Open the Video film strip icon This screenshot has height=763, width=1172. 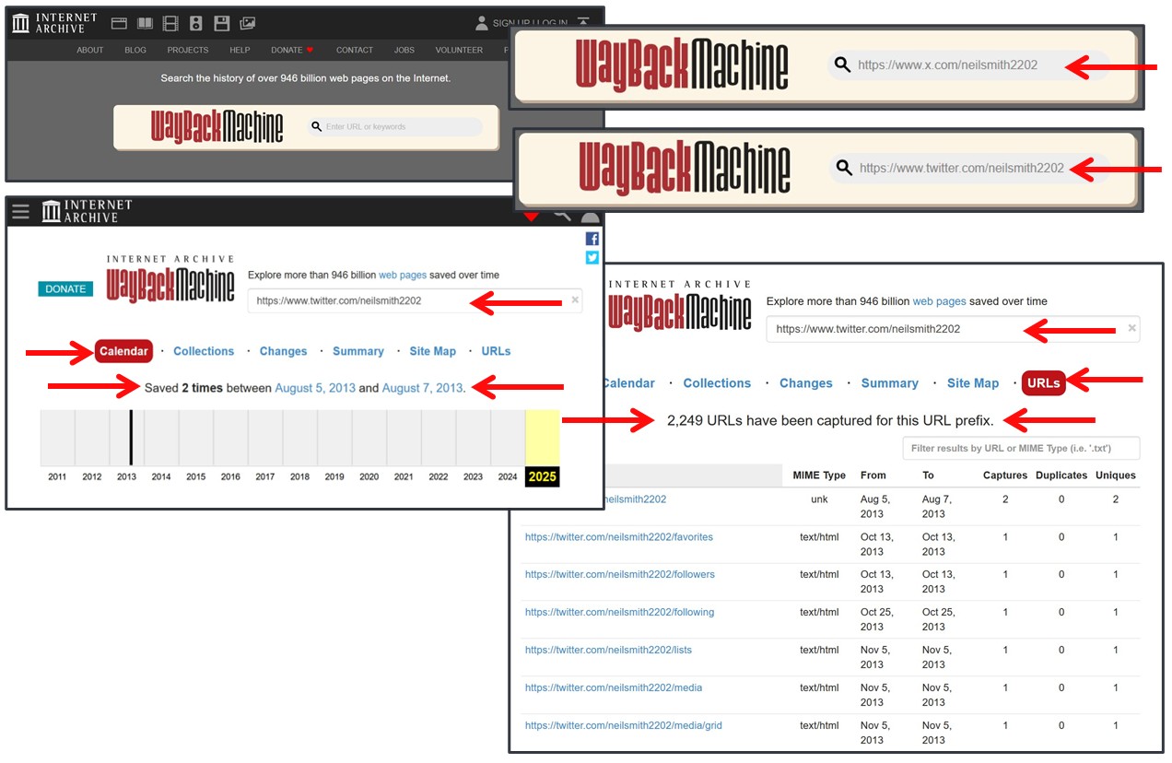(x=170, y=23)
